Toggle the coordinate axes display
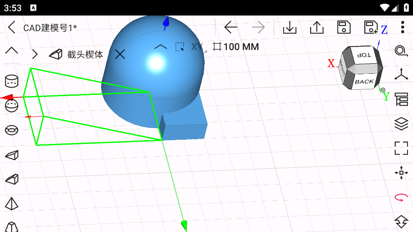Screen dimensions: 413x232 pos(401,74)
